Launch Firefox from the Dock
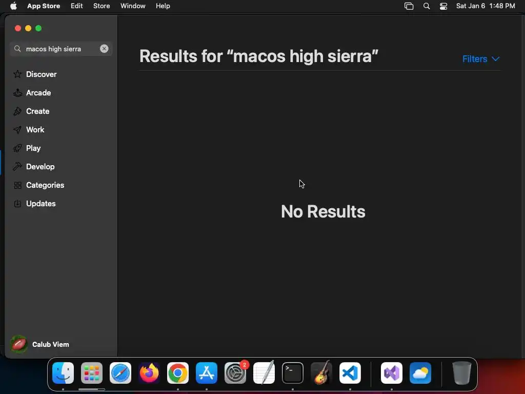This screenshot has height=394, width=525. (149, 373)
